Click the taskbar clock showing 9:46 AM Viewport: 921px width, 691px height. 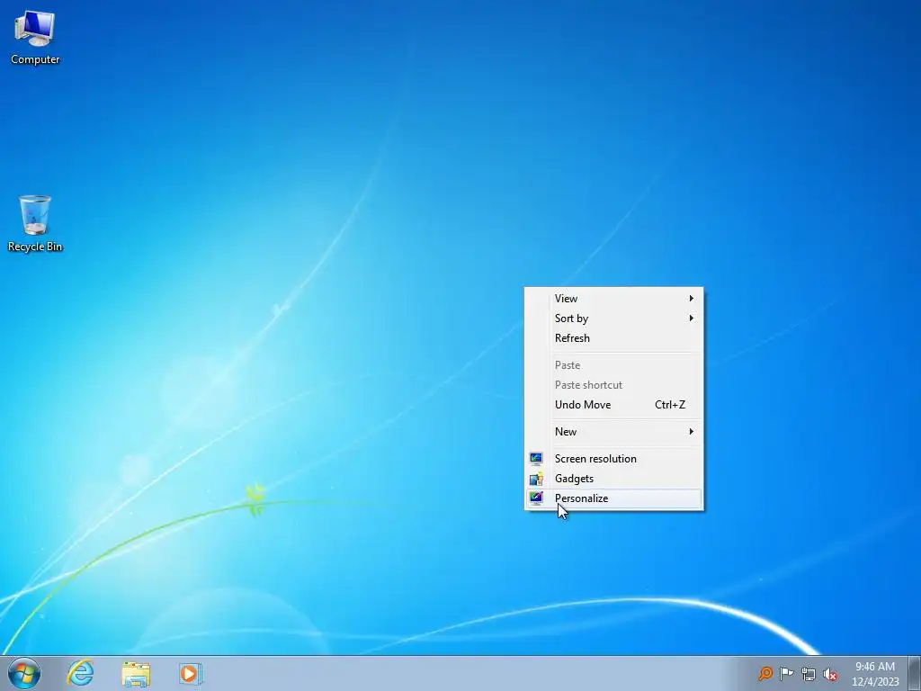point(874,674)
